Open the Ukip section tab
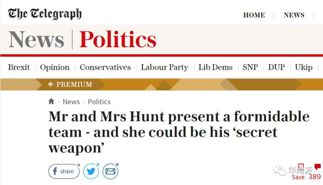The image size is (323, 185). 304,67
